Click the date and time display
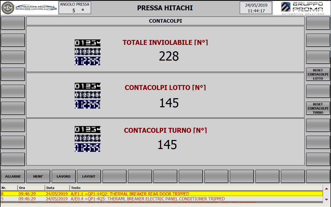This screenshot has width=331, height=207. click(x=256, y=8)
